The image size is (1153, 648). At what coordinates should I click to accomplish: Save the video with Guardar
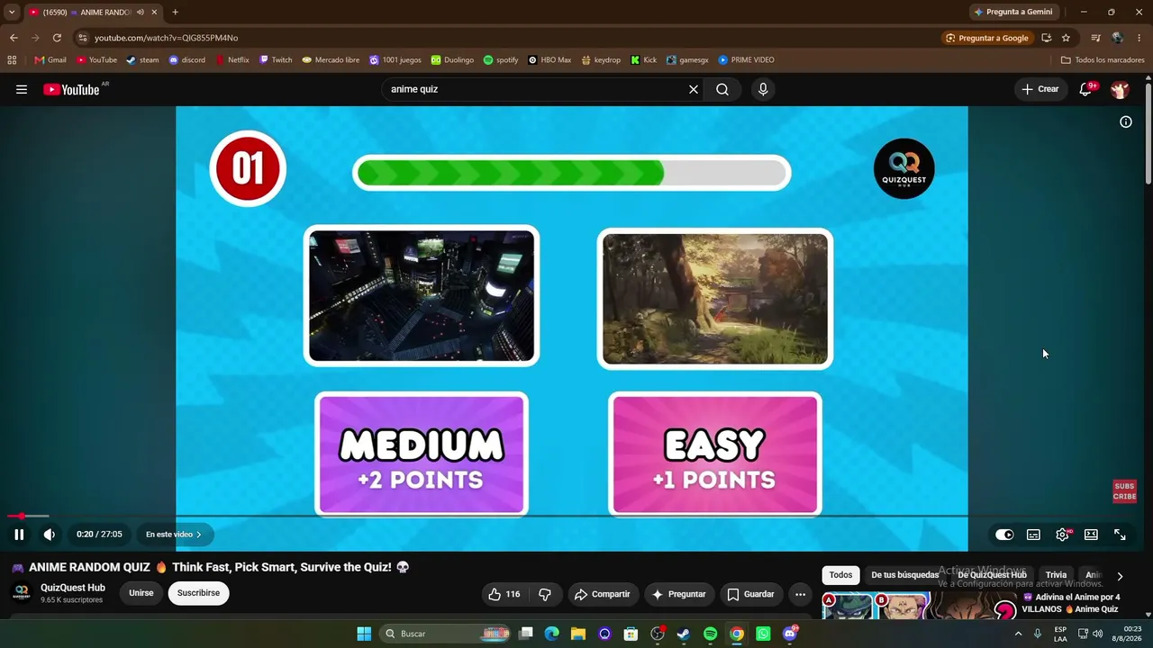tap(750, 594)
